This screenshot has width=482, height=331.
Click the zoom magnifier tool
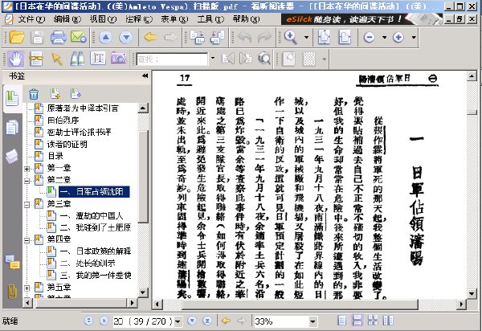(x=291, y=37)
